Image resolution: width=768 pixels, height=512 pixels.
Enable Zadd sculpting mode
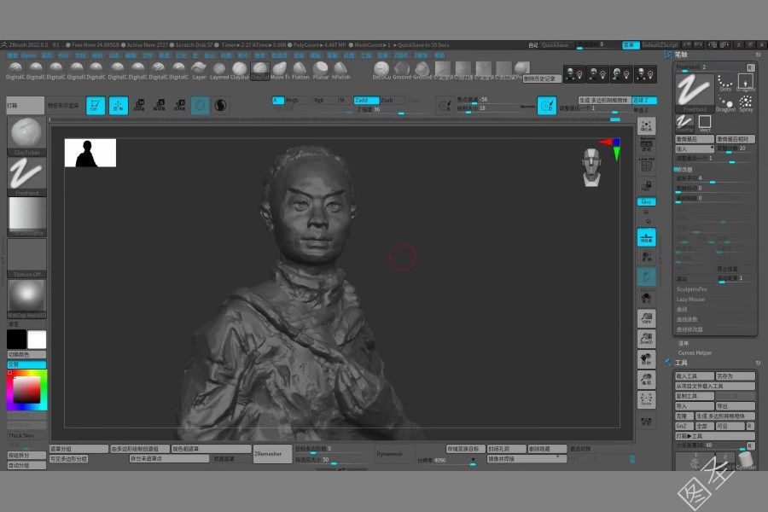pyautogui.click(x=366, y=100)
